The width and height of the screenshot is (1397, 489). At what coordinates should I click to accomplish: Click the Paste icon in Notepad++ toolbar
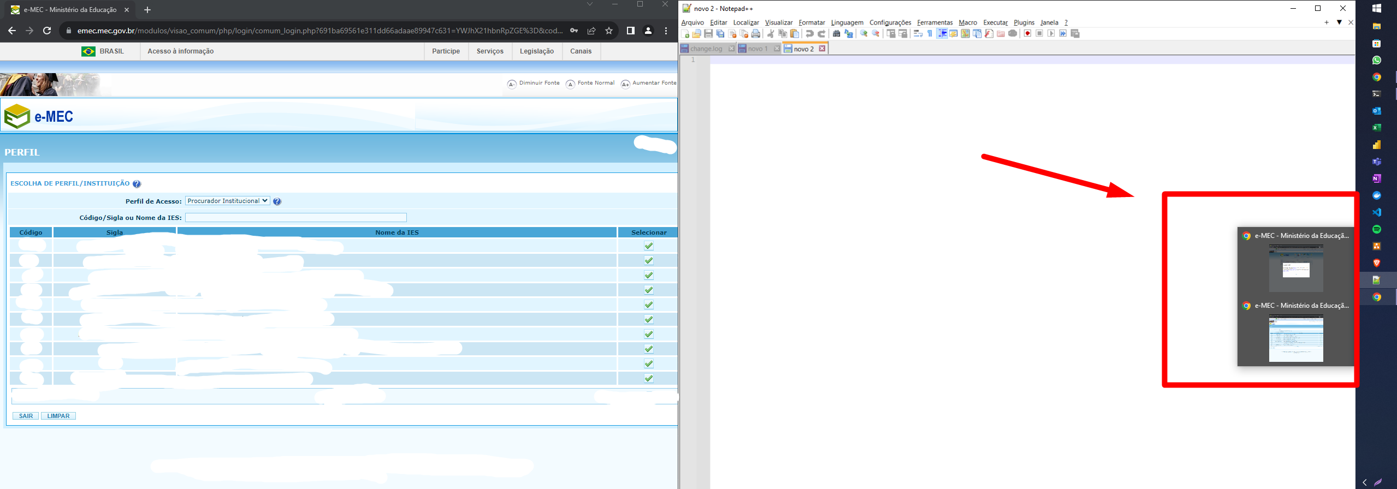click(x=795, y=33)
